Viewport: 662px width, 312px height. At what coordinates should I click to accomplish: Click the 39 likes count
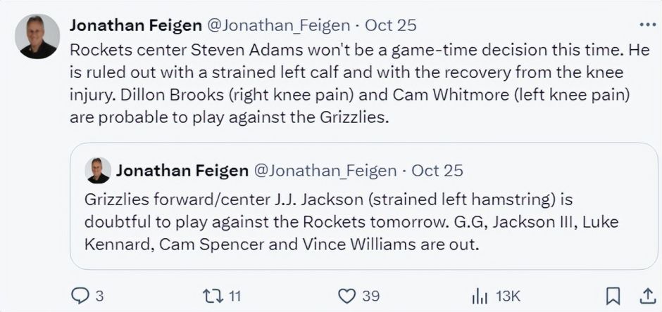370,296
